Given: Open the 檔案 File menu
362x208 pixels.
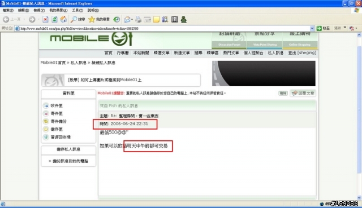Looking at the screenshot, I should pos(8,10).
